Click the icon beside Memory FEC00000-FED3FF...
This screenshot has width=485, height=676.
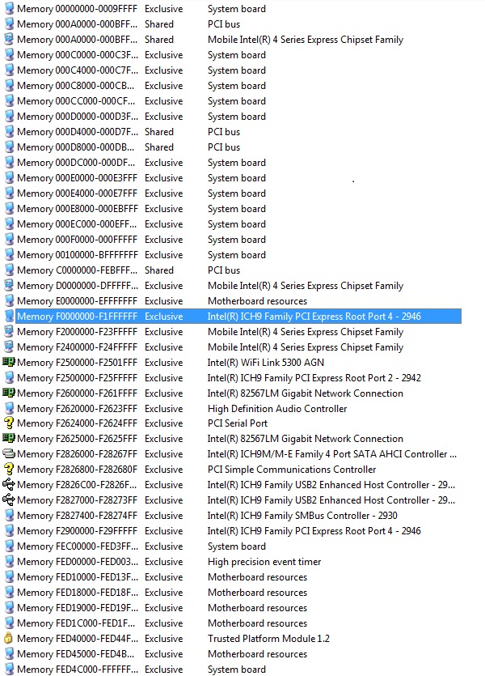coord(9,546)
